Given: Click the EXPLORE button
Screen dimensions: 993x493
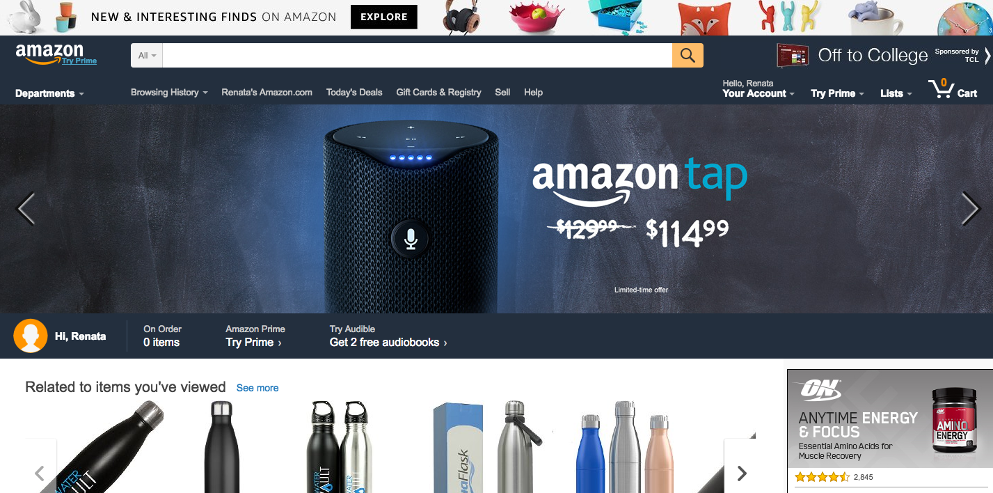Looking at the screenshot, I should click(384, 17).
